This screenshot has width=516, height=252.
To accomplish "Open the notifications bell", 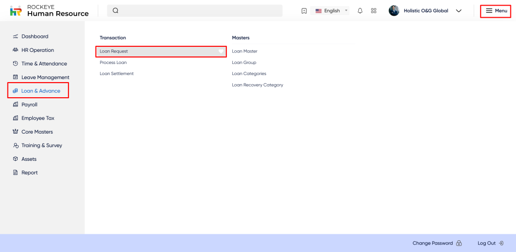I will coord(360,11).
